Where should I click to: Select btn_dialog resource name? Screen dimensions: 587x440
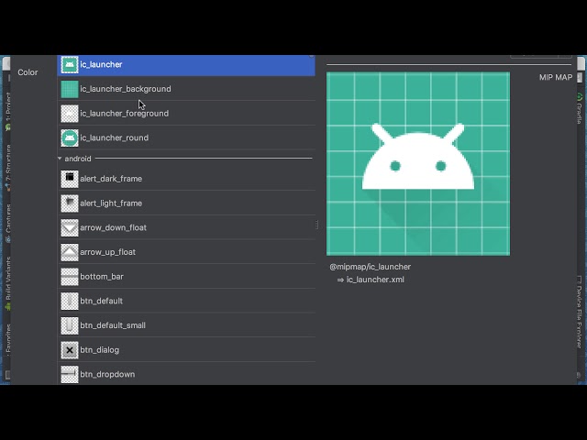click(x=100, y=350)
